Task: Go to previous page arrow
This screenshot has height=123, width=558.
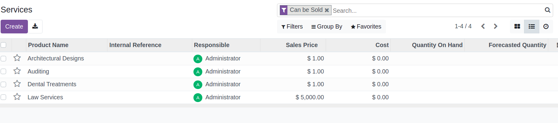Action: (x=483, y=26)
